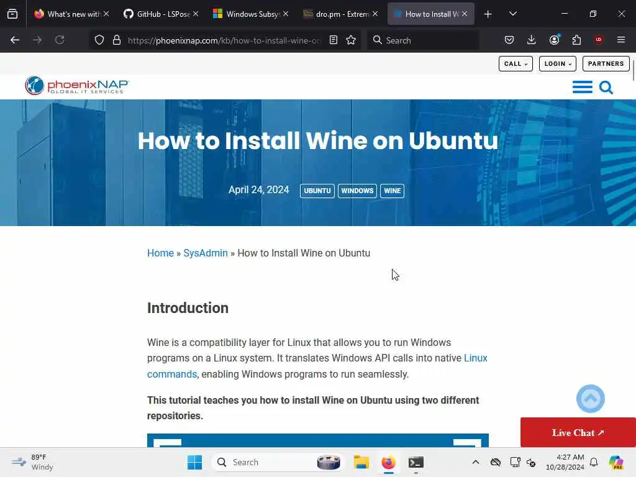Open the weather widget in taskbar
The height and width of the screenshot is (477, 636).
32,462
